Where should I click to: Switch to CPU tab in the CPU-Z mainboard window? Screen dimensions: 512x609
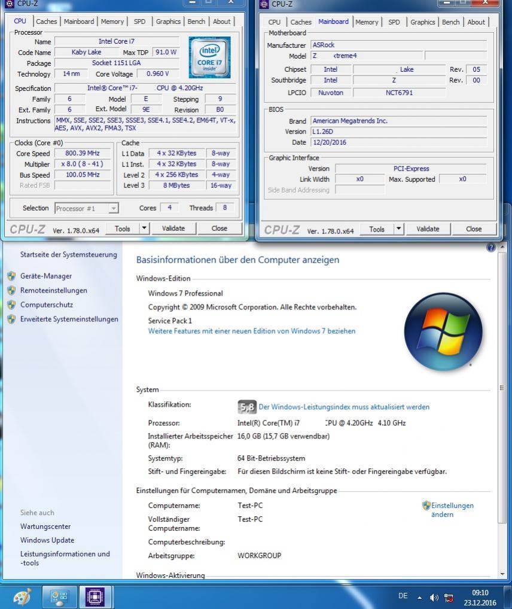pyautogui.click(x=274, y=22)
